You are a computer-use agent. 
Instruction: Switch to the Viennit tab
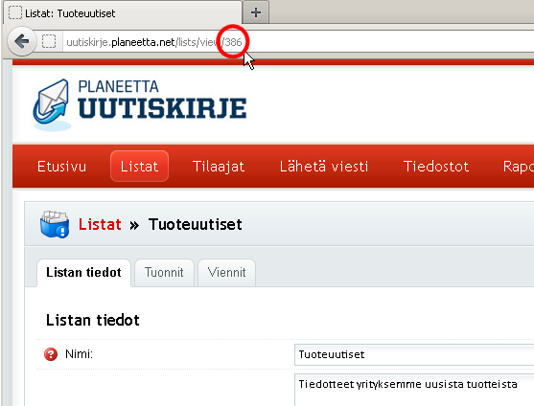tap(227, 272)
